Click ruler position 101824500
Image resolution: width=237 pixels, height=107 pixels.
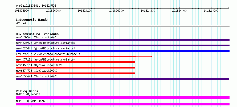[211, 11]
